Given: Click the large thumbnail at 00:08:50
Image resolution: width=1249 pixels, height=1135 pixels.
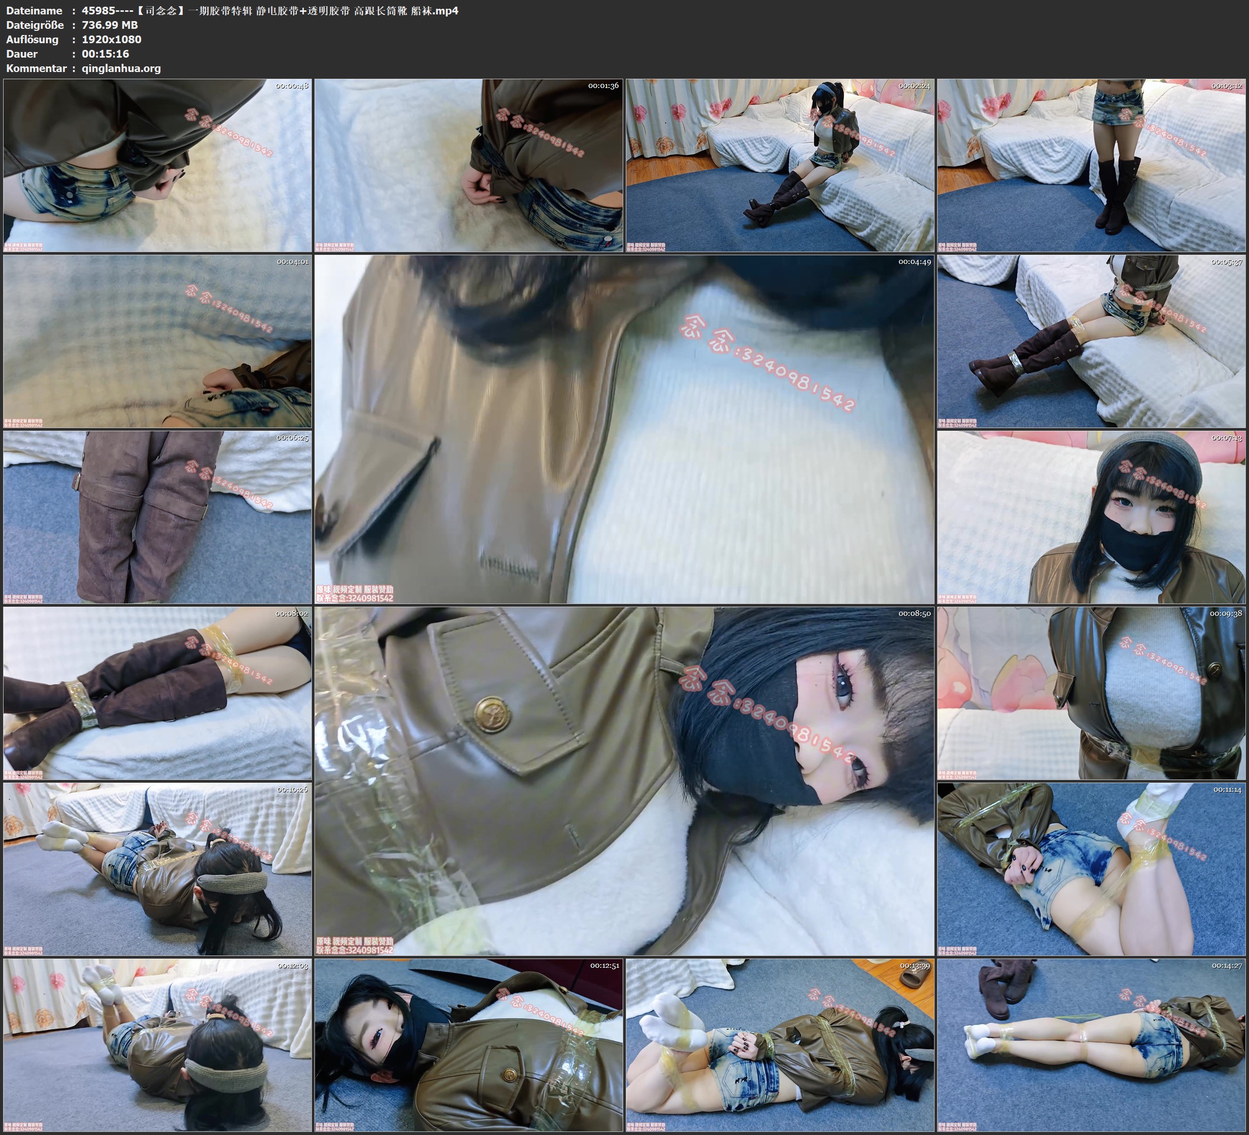Looking at the screenshot, I should (624, 781).
